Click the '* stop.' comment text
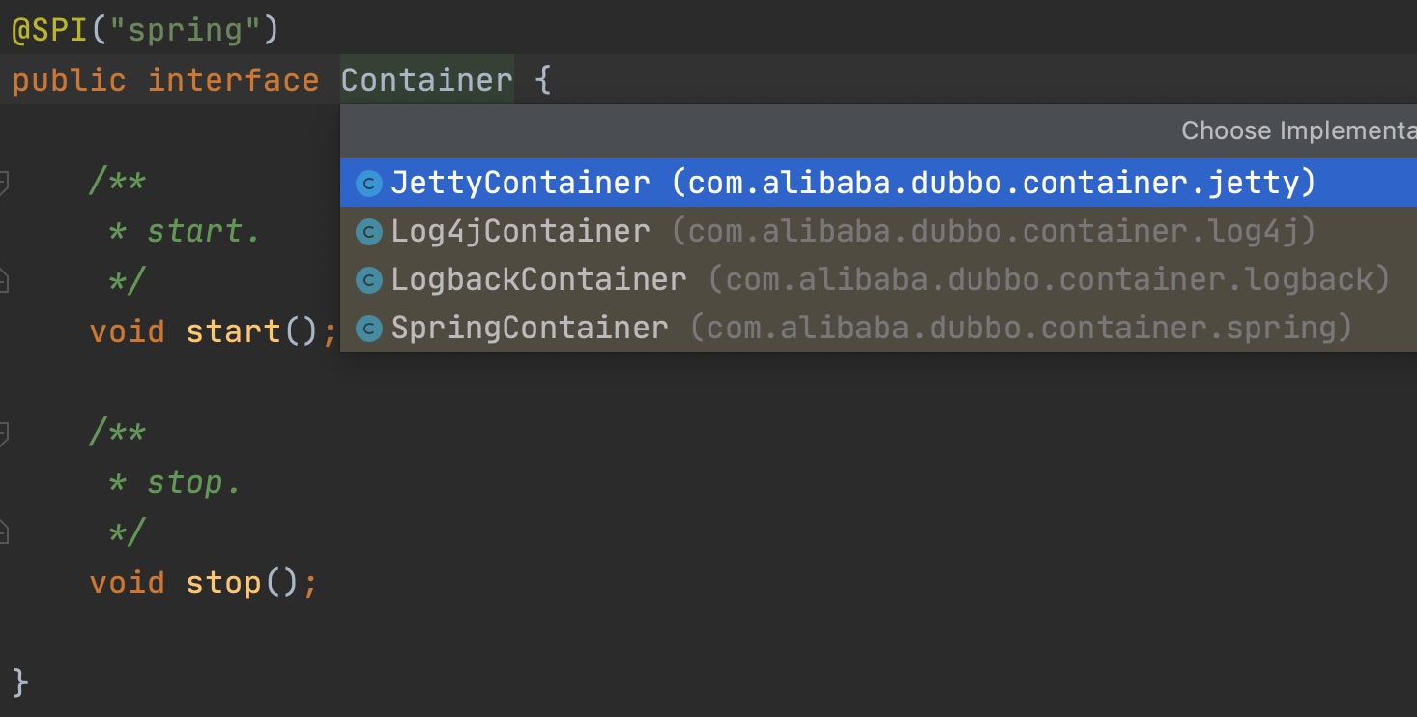Screen dimensions: 1417x717 point(174,482)
